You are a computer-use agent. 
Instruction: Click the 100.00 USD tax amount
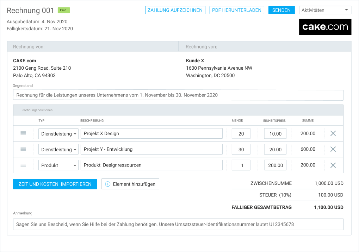tap(330, 195)
